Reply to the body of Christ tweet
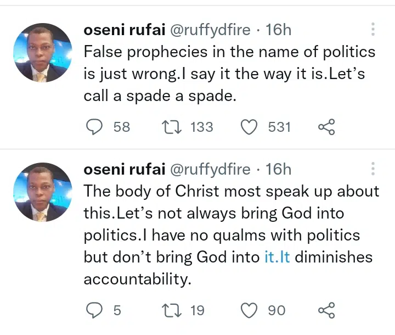This screenshot has width=395, height=335. coord(94,310)
